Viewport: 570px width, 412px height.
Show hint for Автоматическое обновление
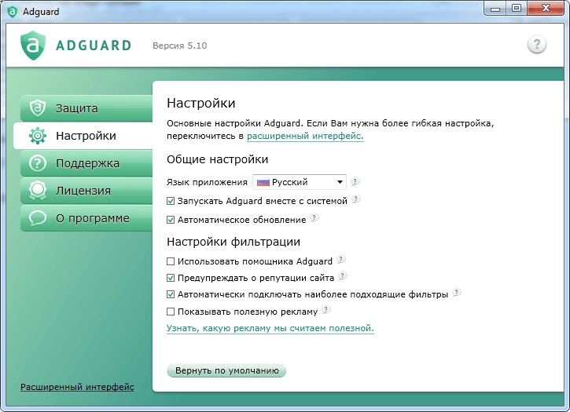tap(314, 218)
